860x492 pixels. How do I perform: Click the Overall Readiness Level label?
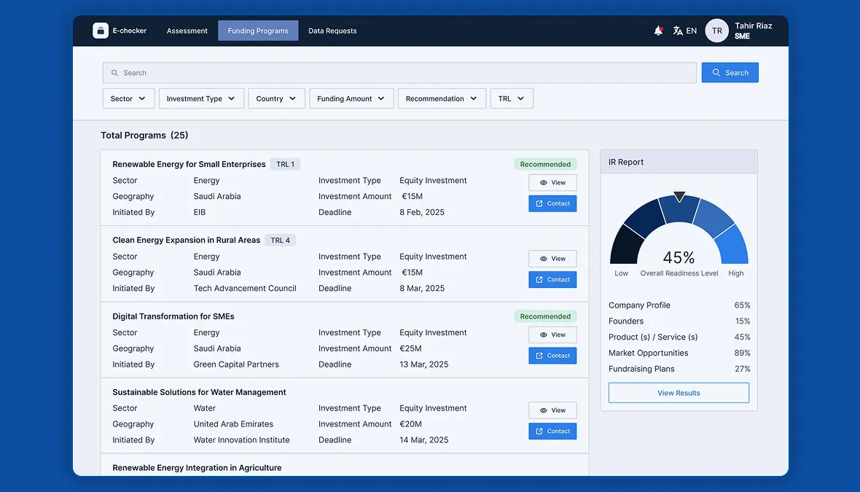click(x=679, y=273)
